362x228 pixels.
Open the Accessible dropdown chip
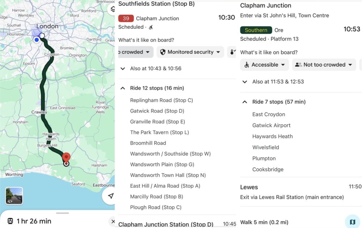point(264,65)
